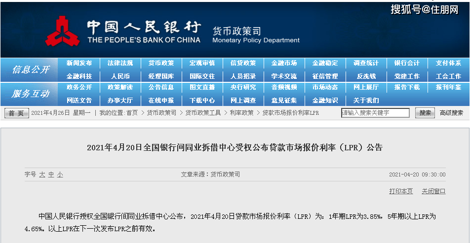Open 调查统计 menu item
The width and height of the screenshot is (470, 243).
point(366,63)
